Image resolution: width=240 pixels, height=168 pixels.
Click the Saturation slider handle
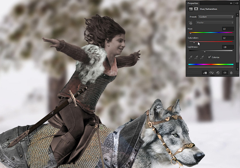click(x=194, y=43)
